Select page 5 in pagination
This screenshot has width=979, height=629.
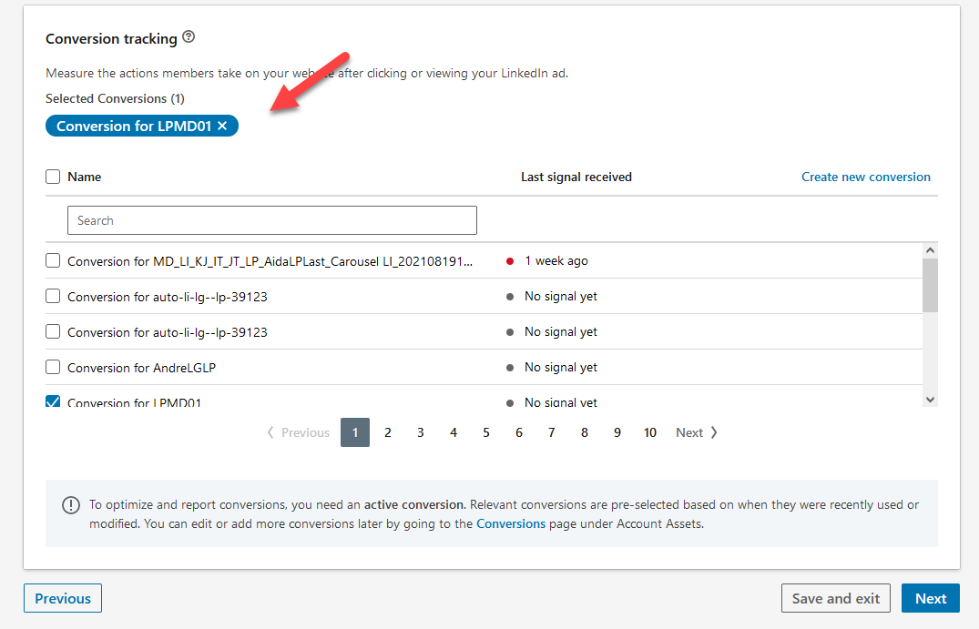tap(486, 432)
